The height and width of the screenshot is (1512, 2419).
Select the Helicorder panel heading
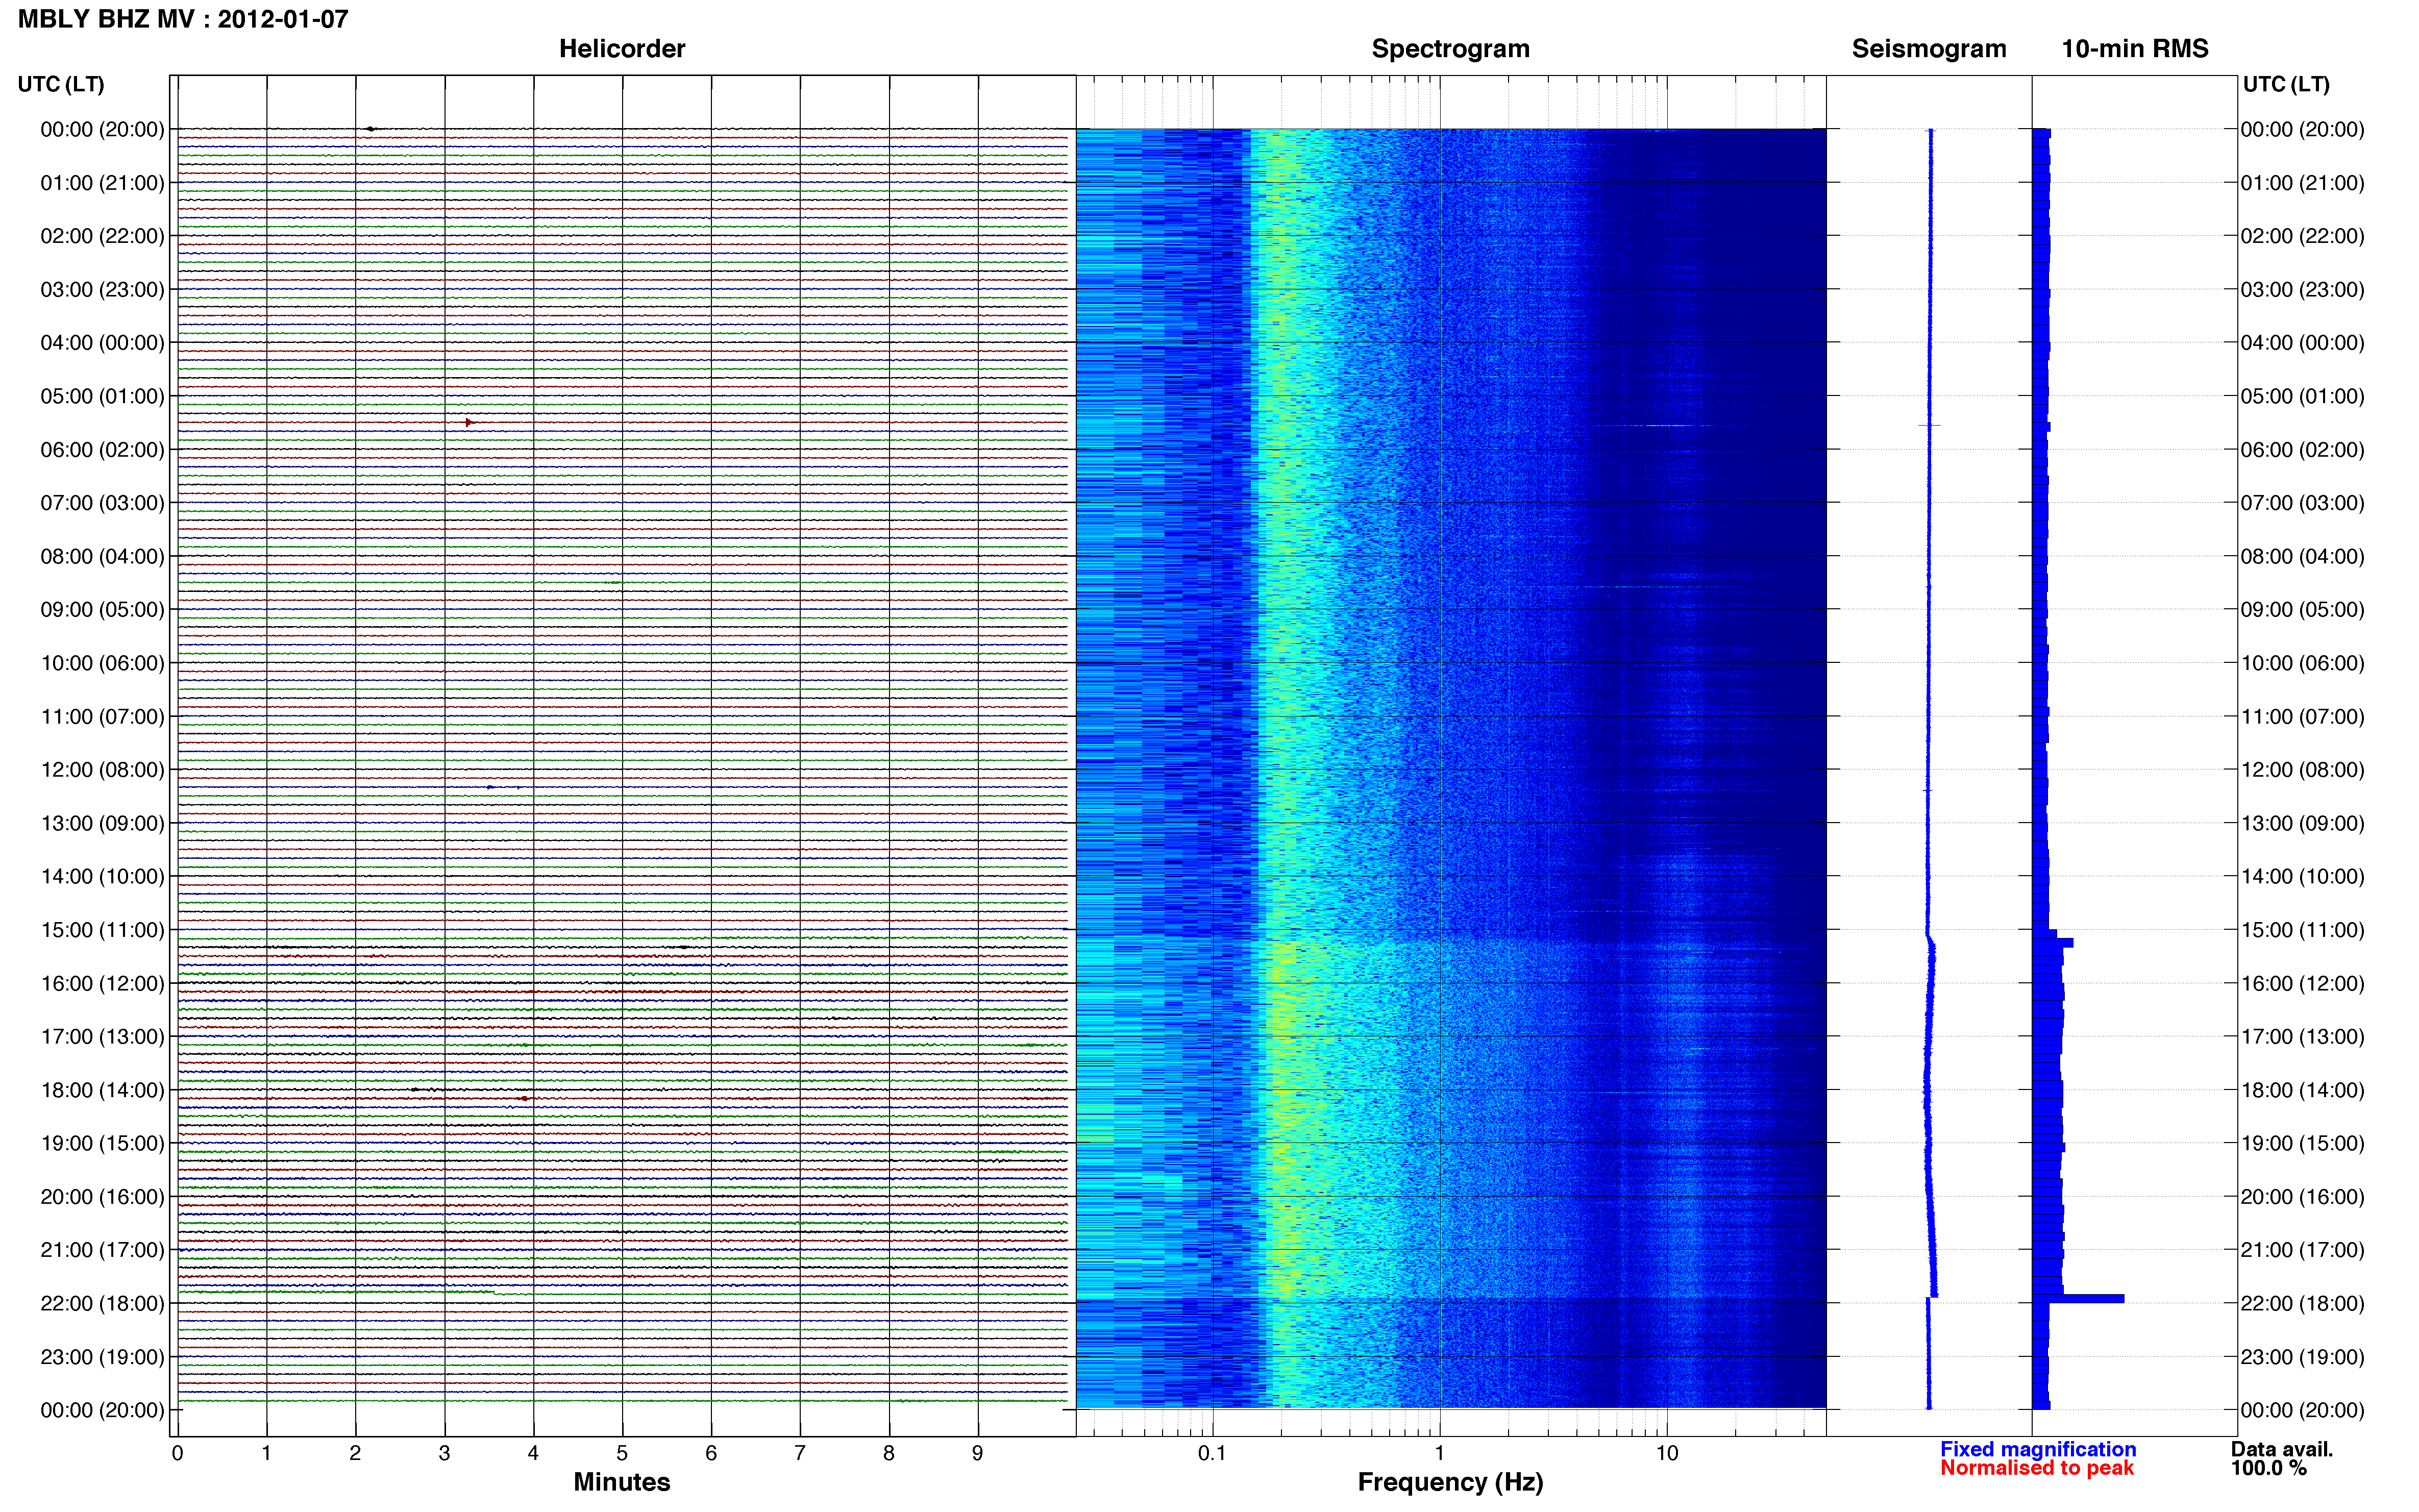click(x=621, y=49)
